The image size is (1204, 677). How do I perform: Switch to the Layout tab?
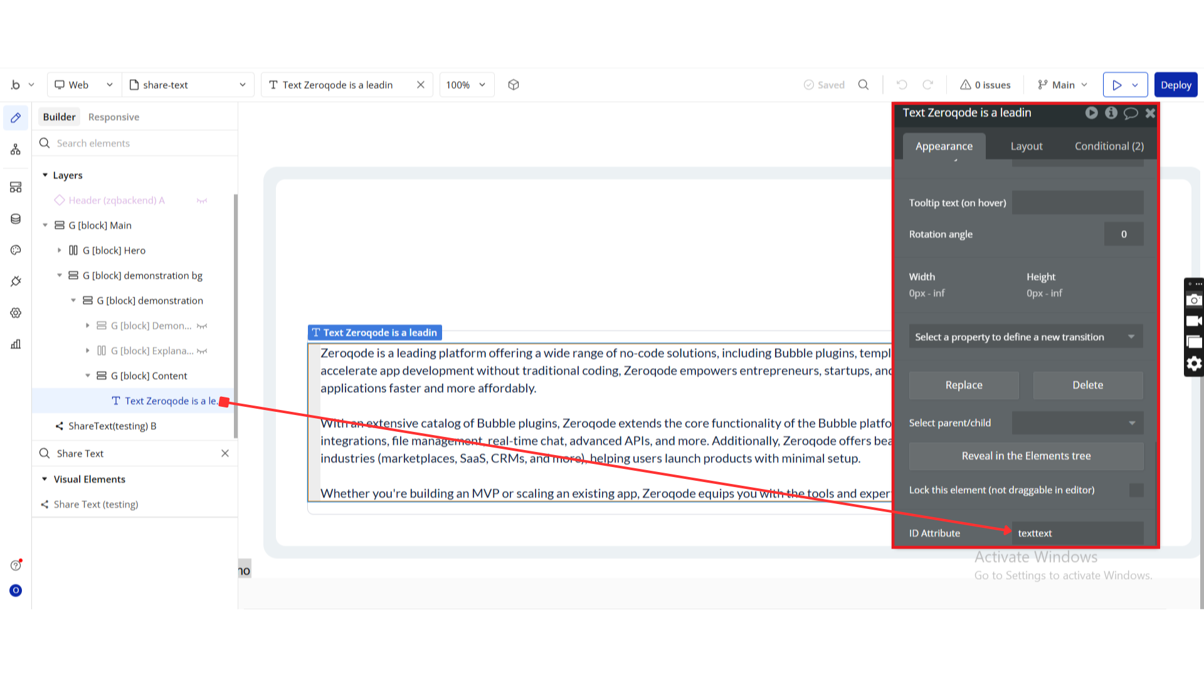coord(1026,146)
